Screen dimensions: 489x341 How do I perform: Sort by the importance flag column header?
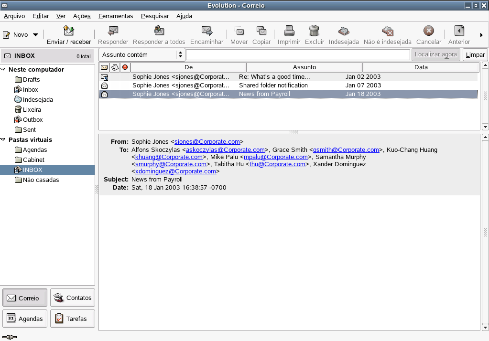point(125,67)
